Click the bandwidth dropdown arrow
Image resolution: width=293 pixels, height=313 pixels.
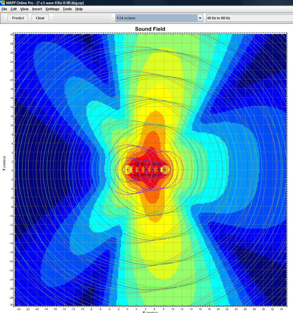[200, 18]
